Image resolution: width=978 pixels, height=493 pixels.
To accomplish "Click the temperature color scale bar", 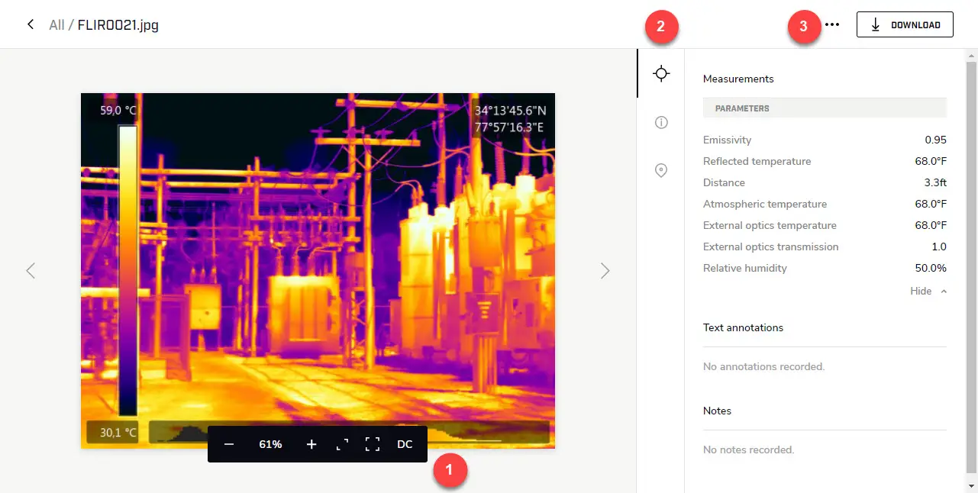I will [x=127, y=271].
